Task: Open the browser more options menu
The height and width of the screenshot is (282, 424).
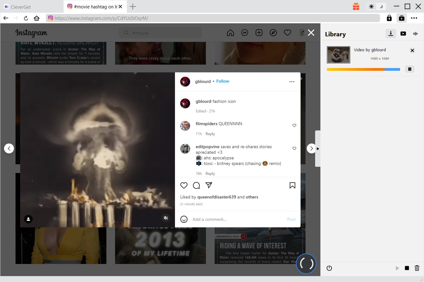Action: pos(414,18)
